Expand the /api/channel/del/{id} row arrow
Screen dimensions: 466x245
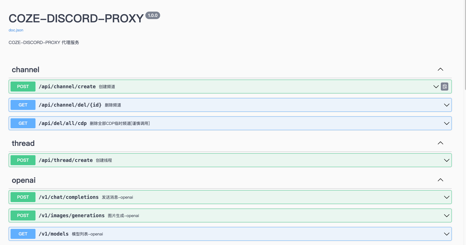[447, 105]
